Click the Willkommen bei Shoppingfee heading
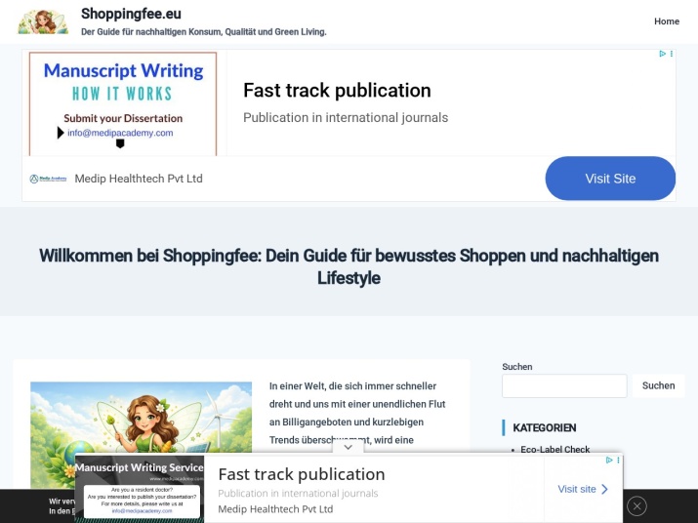The width and height of the screenshot is (698, 523). click(349, 266)
